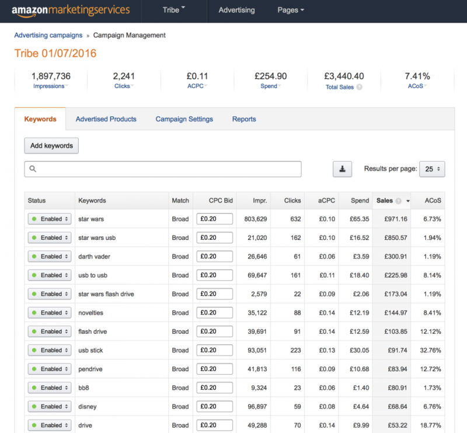Click the Impressions metric link

click(49, 86)
